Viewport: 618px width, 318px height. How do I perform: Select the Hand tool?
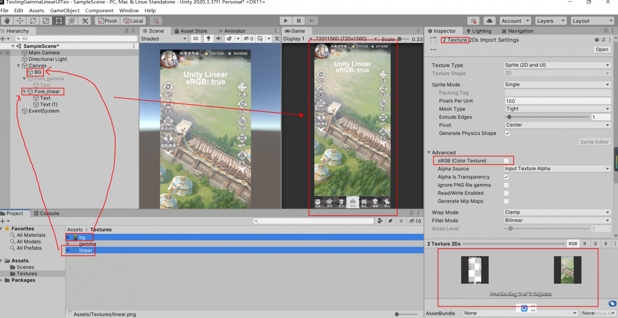[7, 21]
